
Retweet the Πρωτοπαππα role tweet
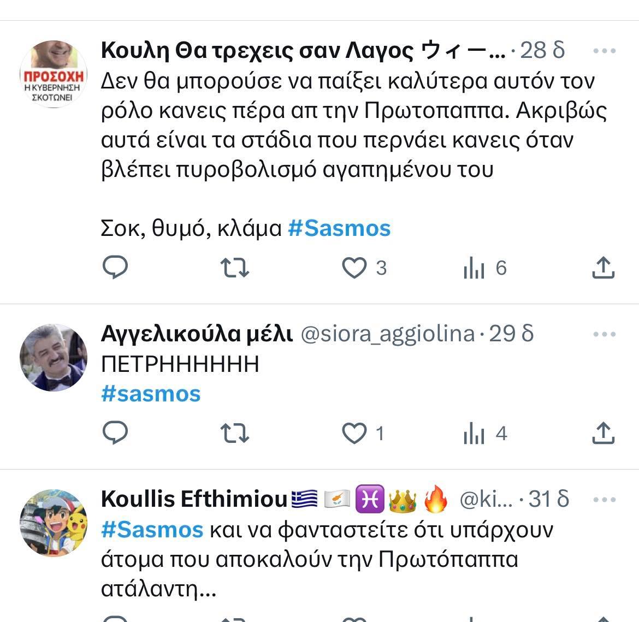[x=234, y=268]
